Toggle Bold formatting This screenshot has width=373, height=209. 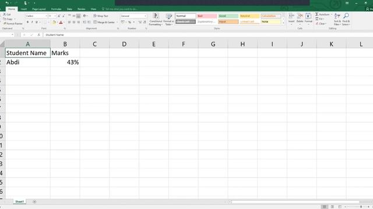27,22
